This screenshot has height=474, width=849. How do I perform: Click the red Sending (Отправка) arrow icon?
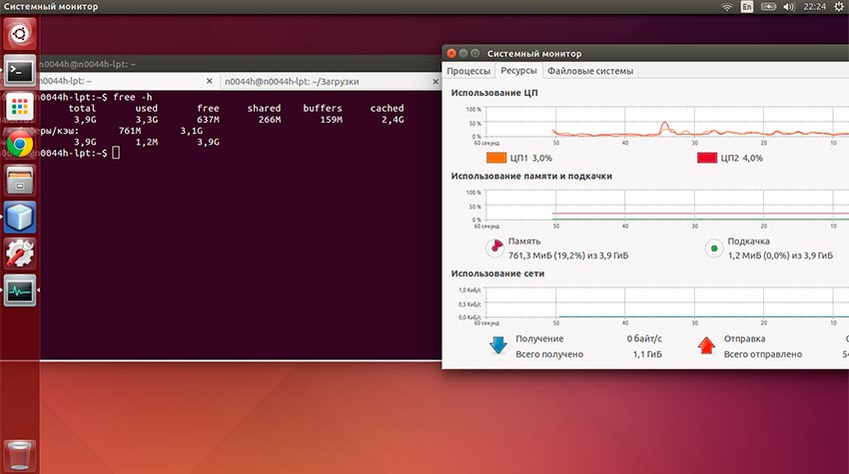click(x=705, y=345)
